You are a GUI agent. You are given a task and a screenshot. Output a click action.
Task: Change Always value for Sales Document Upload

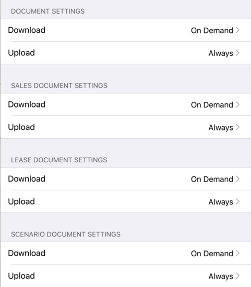click(x=221, y=127)
